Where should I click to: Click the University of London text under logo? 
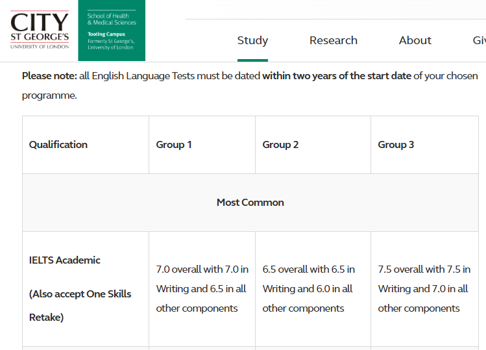[x=40, y=47]
